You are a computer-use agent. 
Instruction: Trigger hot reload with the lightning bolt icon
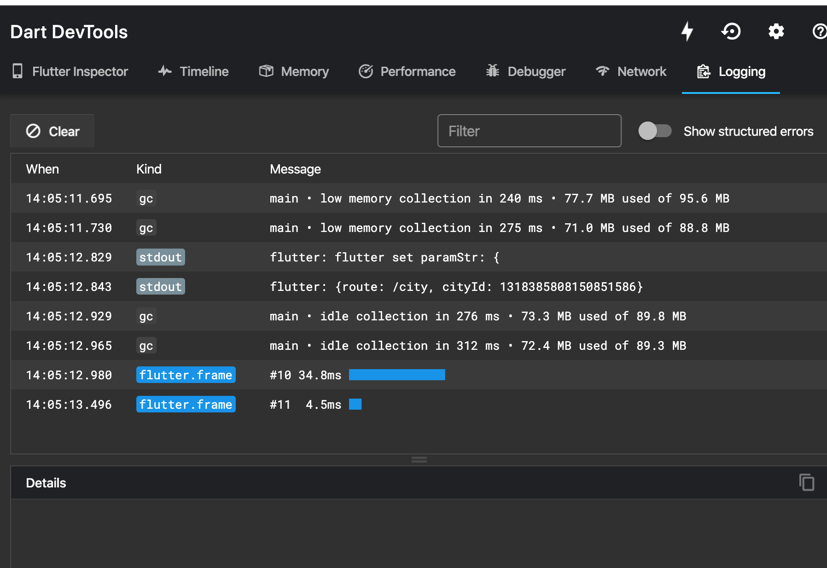[687, 31]
